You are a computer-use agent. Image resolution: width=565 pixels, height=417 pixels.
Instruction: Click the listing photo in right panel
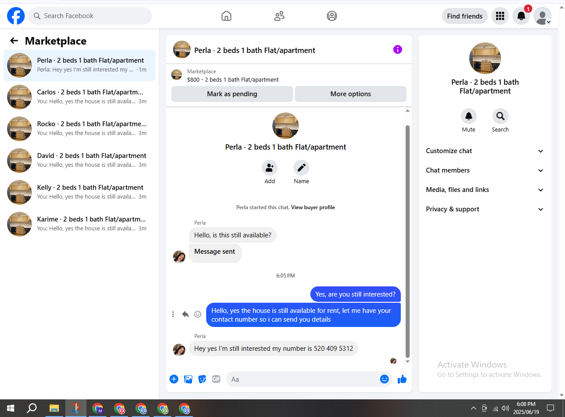[485, 58]
